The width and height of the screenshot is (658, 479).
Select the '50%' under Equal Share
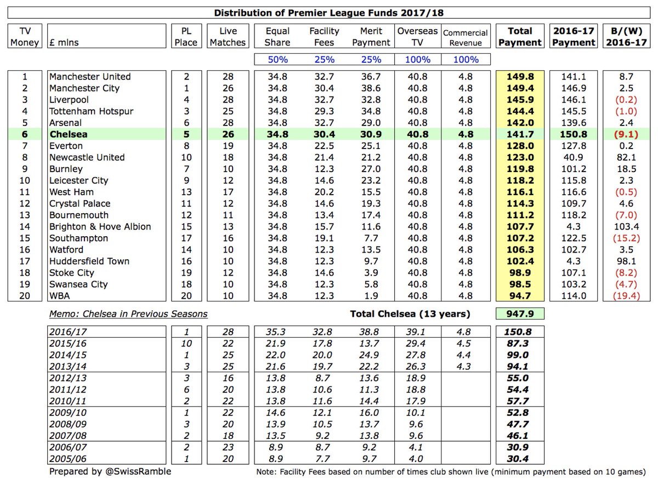point(276,59)
